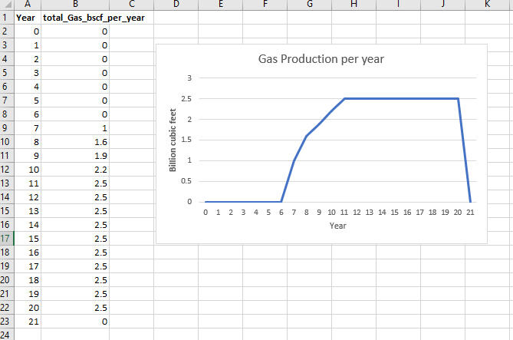
Task: Click cell A19 containing year 17
Action: pos(28,266)
